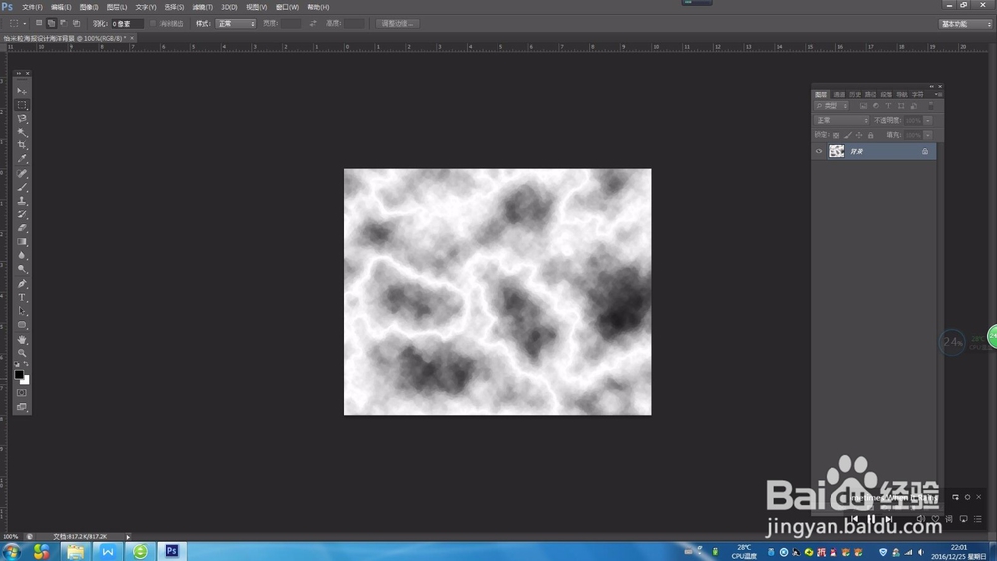This screenshot has width=997, height=561.
Task: Select the Pen tool
Action: (22, 283)
